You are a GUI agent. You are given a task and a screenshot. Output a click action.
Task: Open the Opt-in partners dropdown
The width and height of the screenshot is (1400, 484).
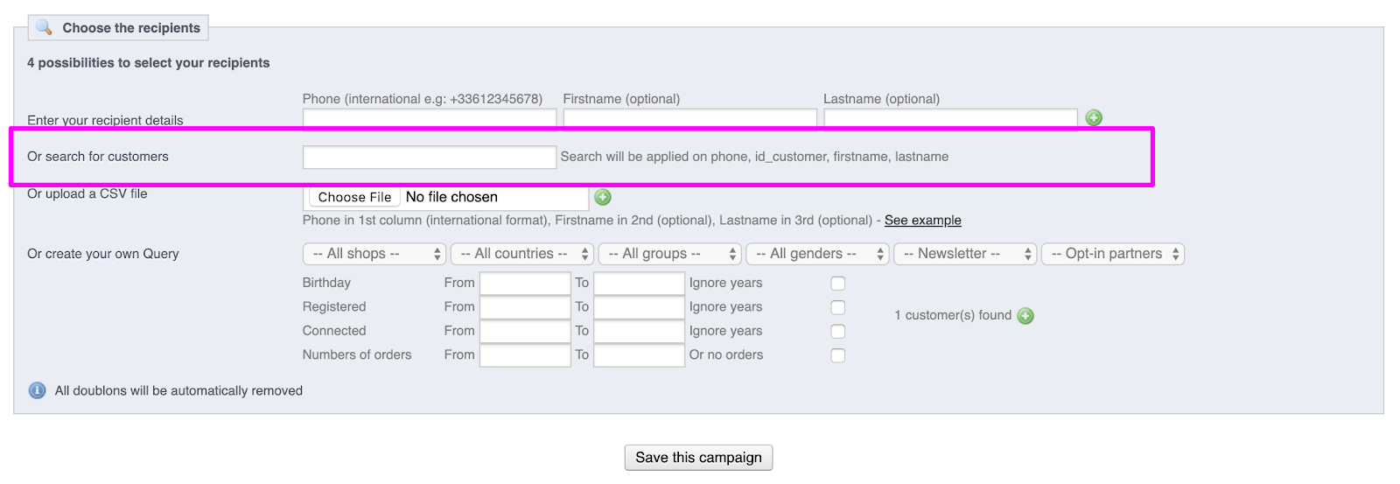click(1113, 254)
